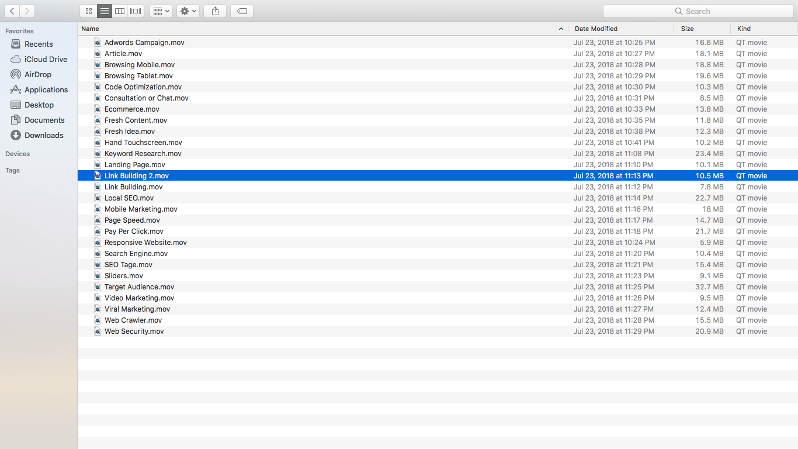Click the Favorites sidebar section header
This screenshot has width=798, height=449.
click(19, 31)
